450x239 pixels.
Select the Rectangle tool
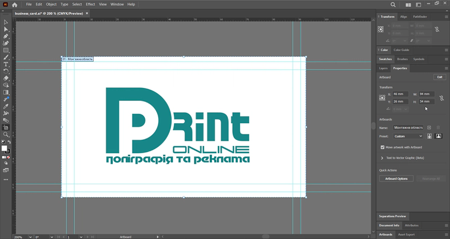(x=6, y=50)
